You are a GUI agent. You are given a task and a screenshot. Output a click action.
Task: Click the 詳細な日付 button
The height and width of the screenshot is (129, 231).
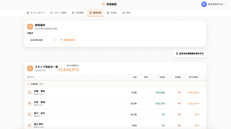pos(68,40)
